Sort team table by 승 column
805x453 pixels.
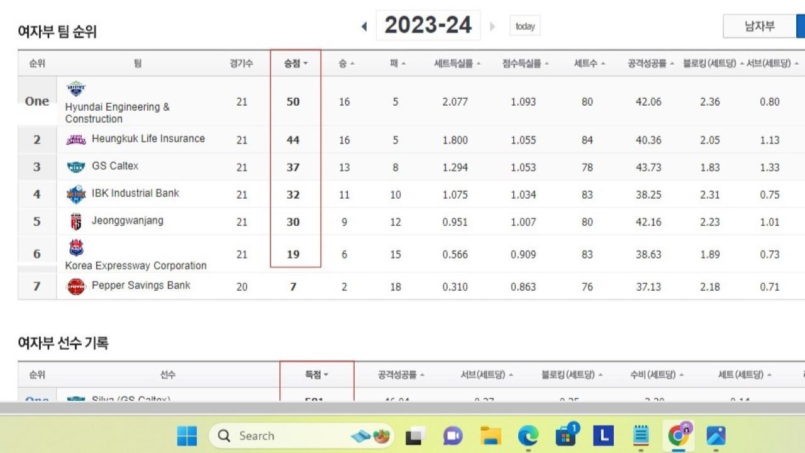347,64
